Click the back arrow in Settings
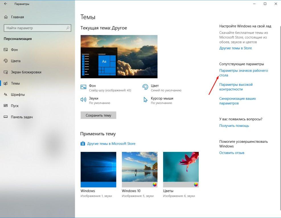This screenshot has width=281, height=218. click(x=6, y=4)
